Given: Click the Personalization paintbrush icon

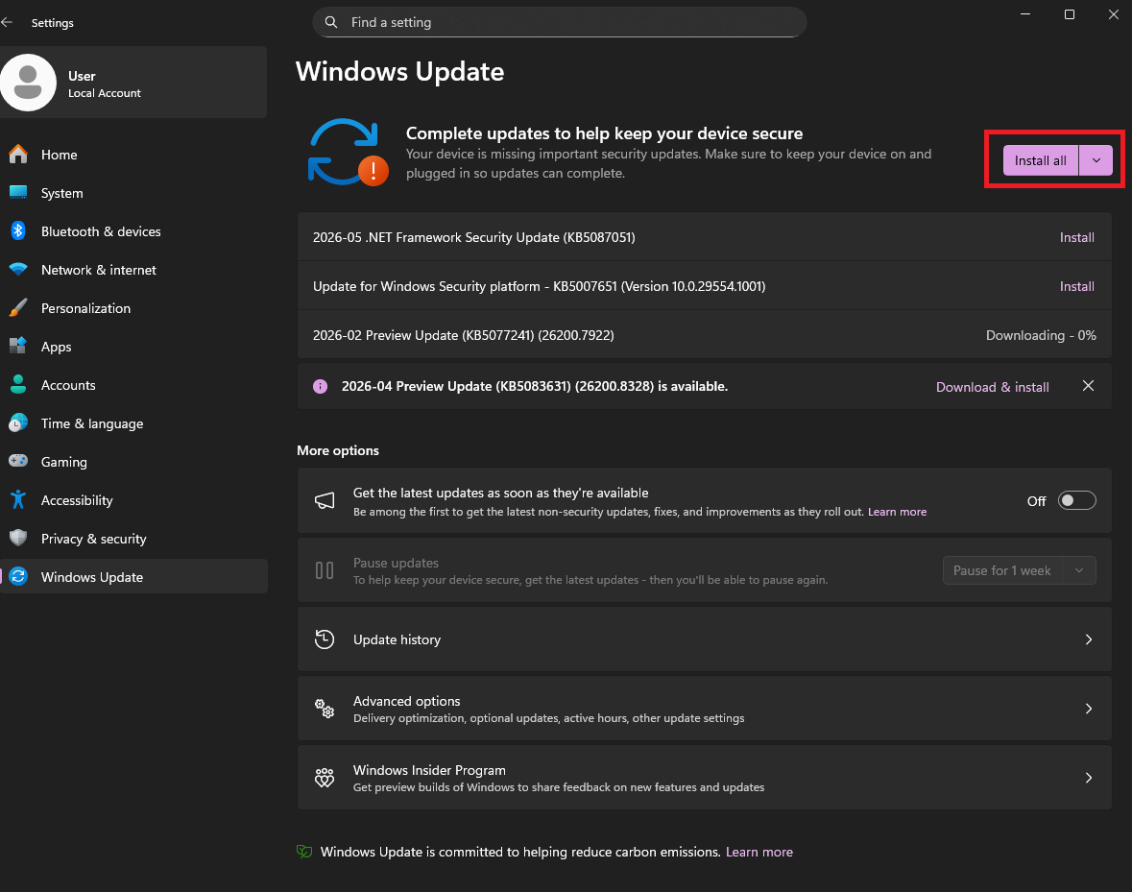Looking at the screenshot, I should click(18, 307).
